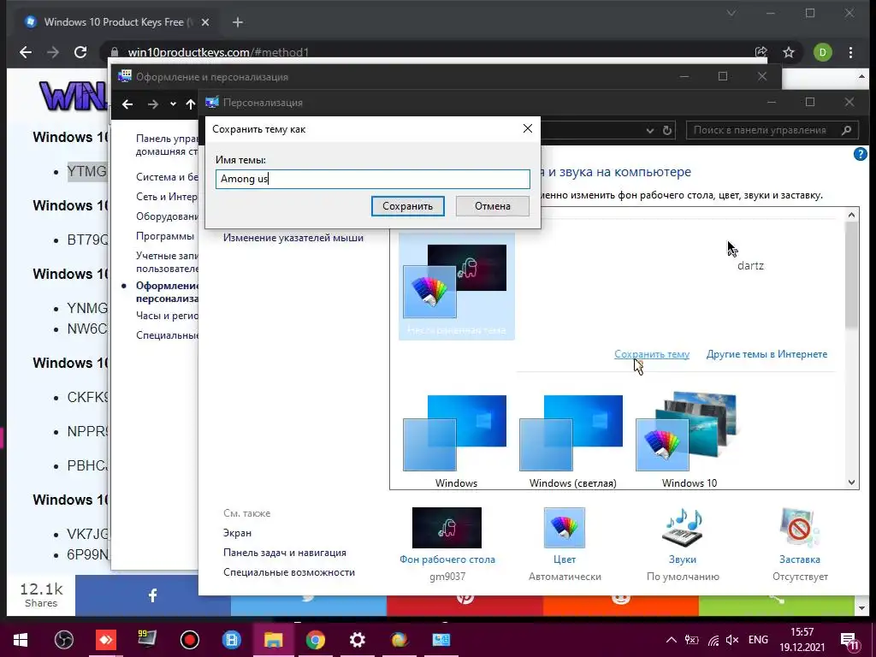Open Специальные возможности link at bottom
876x657 pixels.
289,572
